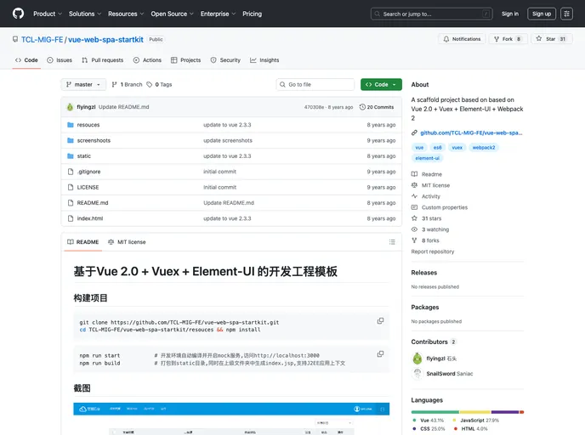Open the green Code dropdown button
This screenshot has height=435, width=585.
pyautogui.click(x=381, y=85)
